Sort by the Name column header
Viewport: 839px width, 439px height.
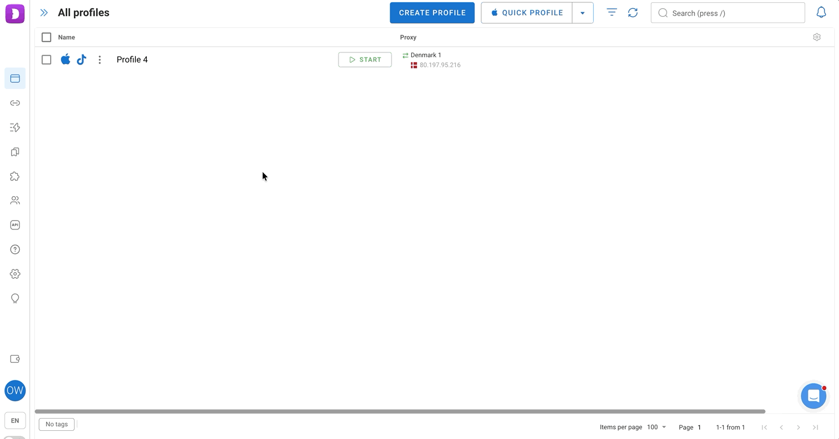coord(66,37)
